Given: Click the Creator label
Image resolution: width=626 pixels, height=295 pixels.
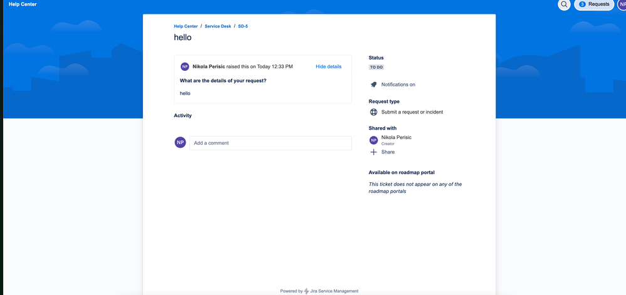Looking at the screenshot, I should point(388,143).
